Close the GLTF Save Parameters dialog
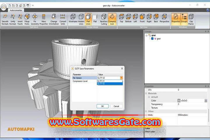The image size is (210, 140). tap(122, 69)
